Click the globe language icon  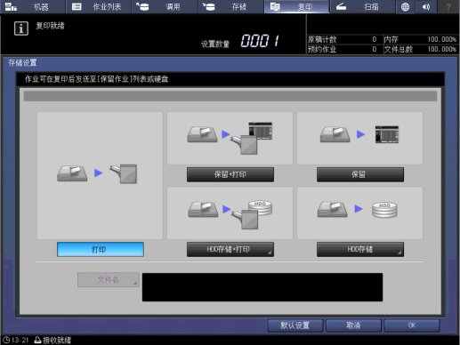click(405, 6)
